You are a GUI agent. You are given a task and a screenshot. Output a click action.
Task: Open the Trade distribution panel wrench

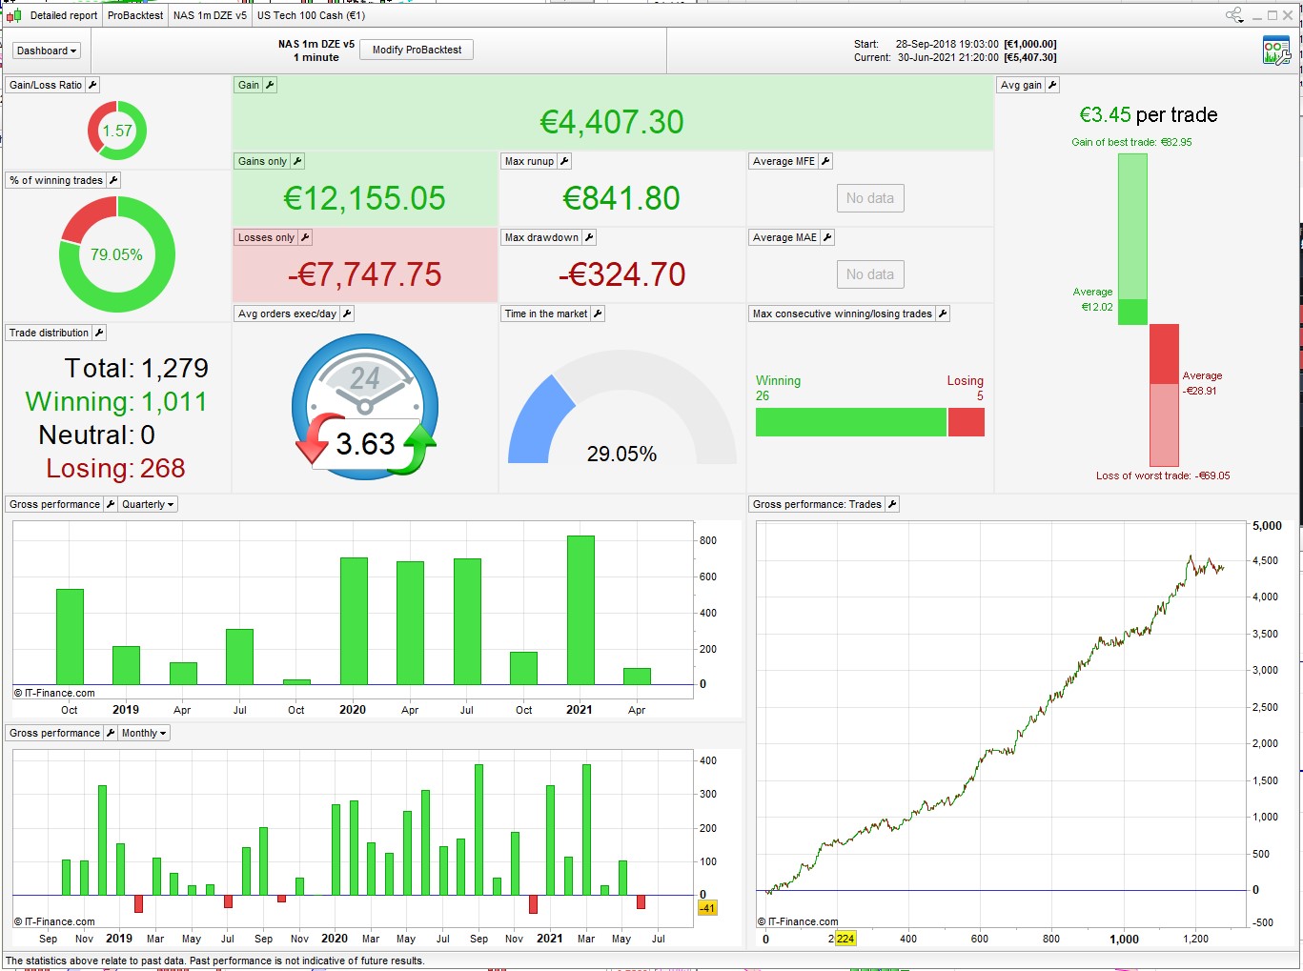(99, 333)
